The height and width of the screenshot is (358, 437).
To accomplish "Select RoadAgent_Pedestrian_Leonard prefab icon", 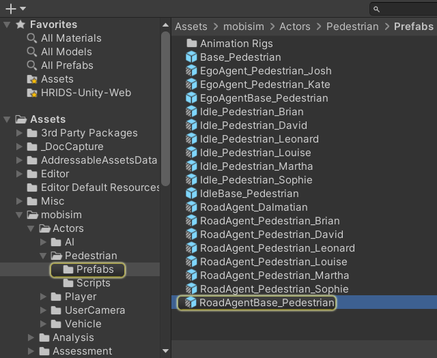I will click(191, 248).
